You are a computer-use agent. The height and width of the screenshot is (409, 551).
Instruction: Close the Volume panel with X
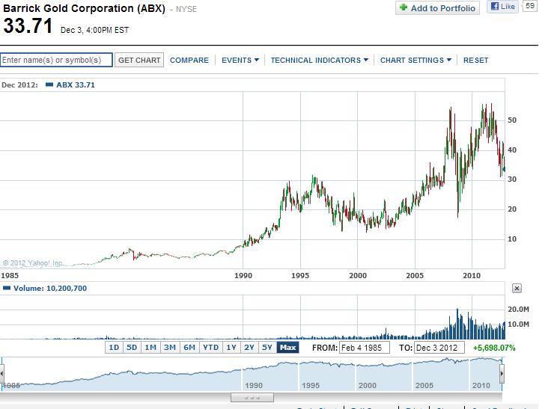click(x=517, y=288)
